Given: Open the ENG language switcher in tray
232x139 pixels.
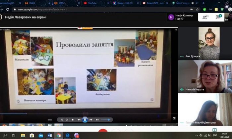Looking at the screenshot, I should [x=214, y=135].
